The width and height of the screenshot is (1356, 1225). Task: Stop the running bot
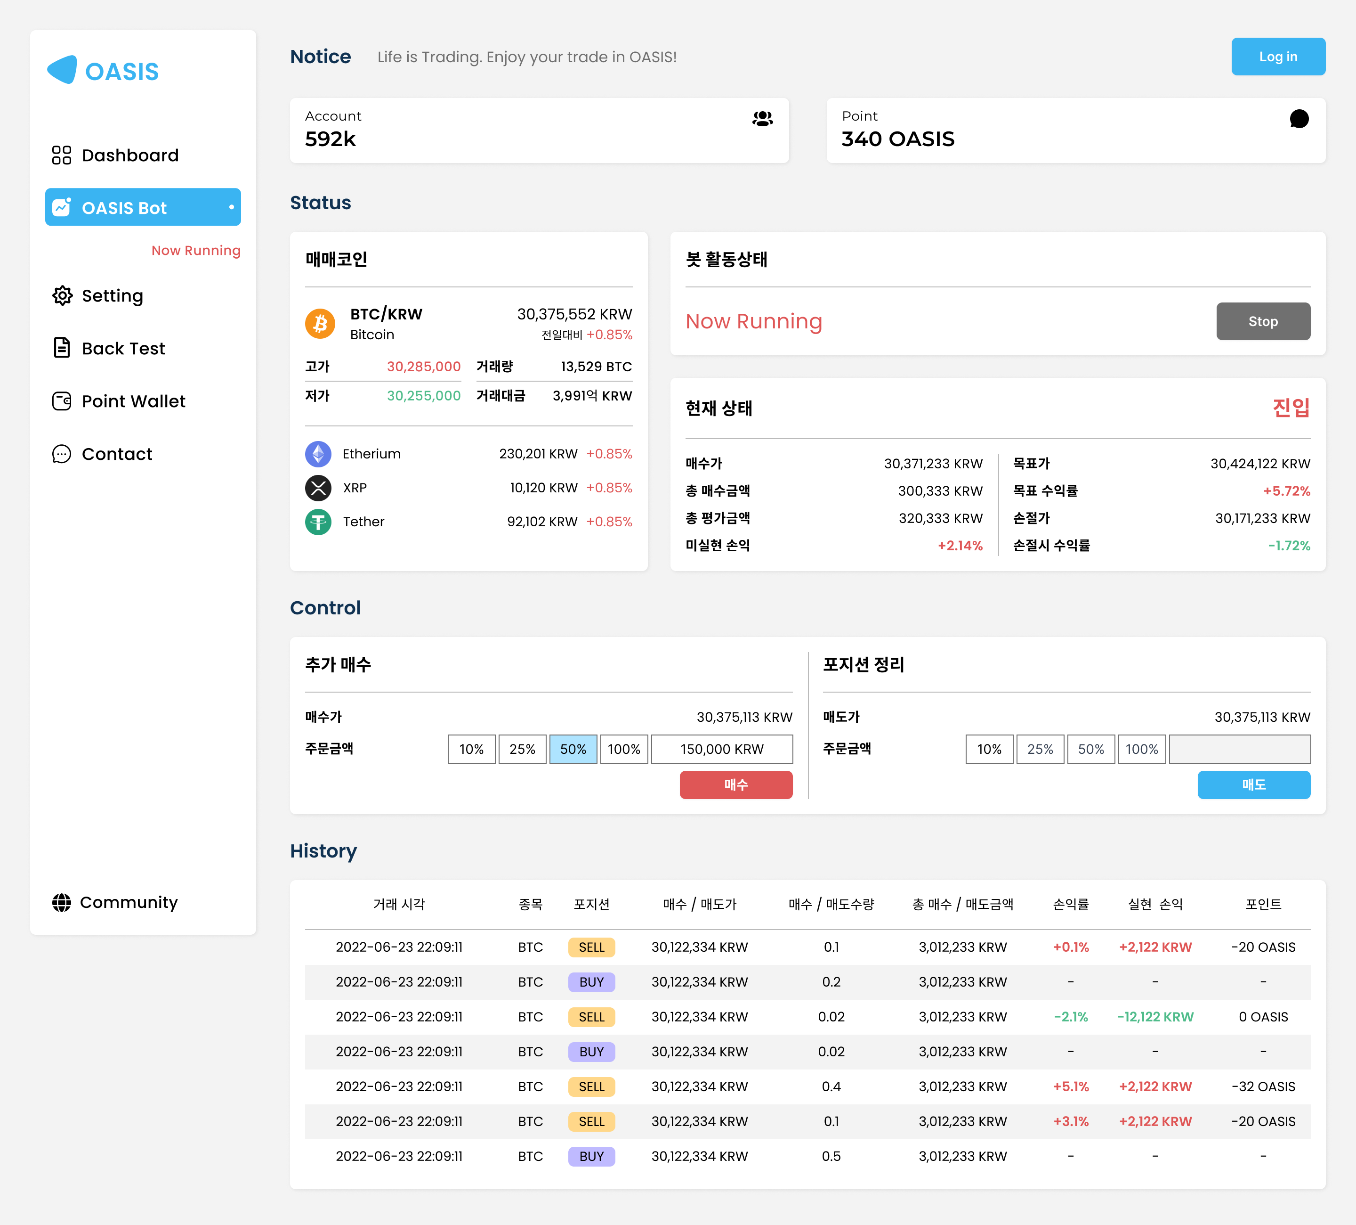(1263, 322)
